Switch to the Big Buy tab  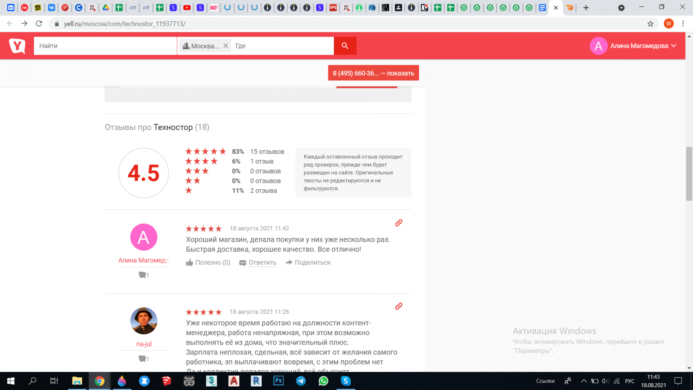[38, 8]
